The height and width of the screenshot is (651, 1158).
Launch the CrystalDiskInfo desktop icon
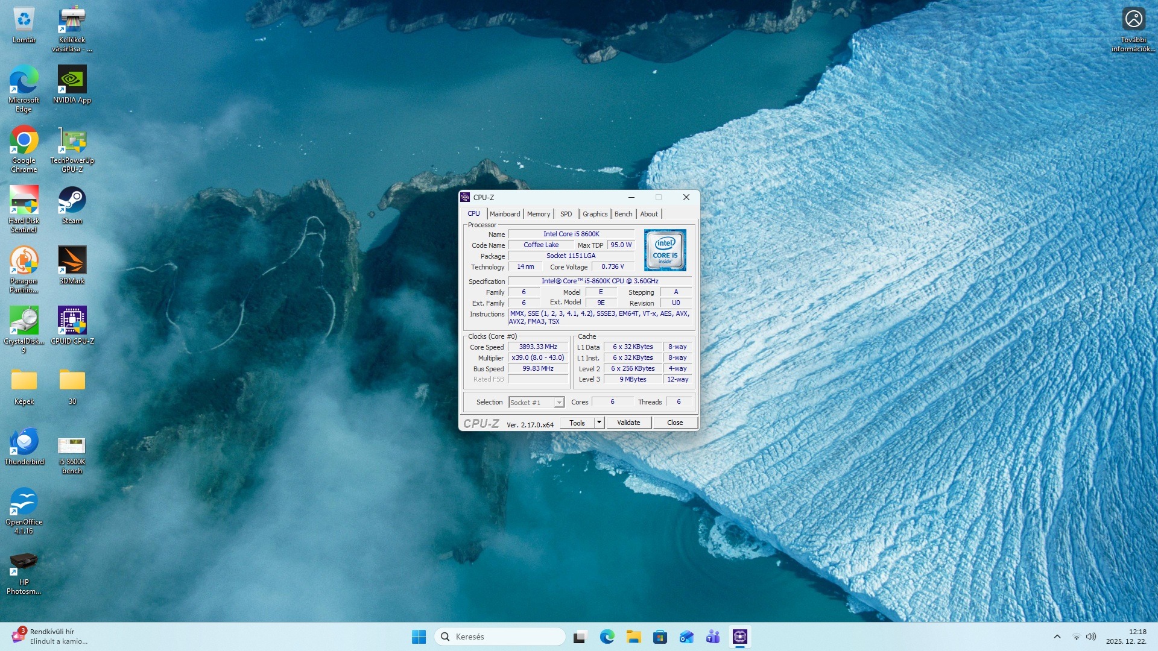24,321
